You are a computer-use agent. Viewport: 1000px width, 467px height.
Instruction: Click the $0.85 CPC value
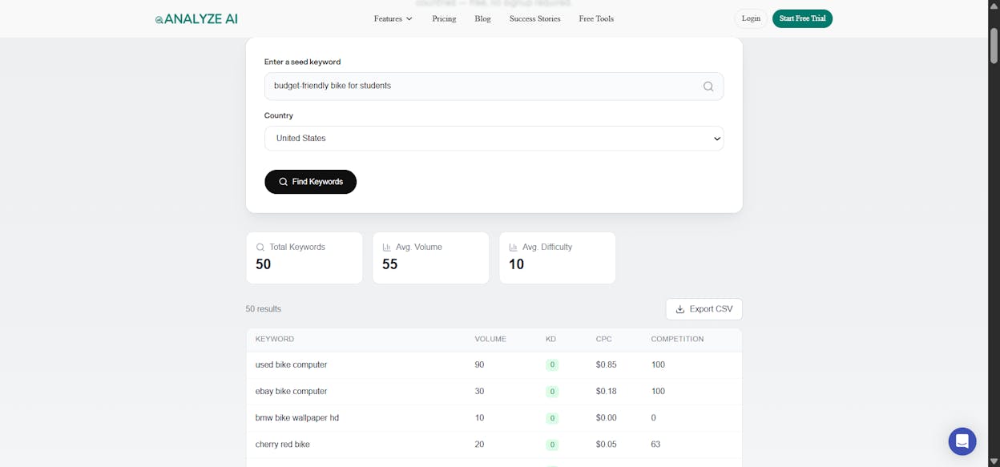(606, 364)
